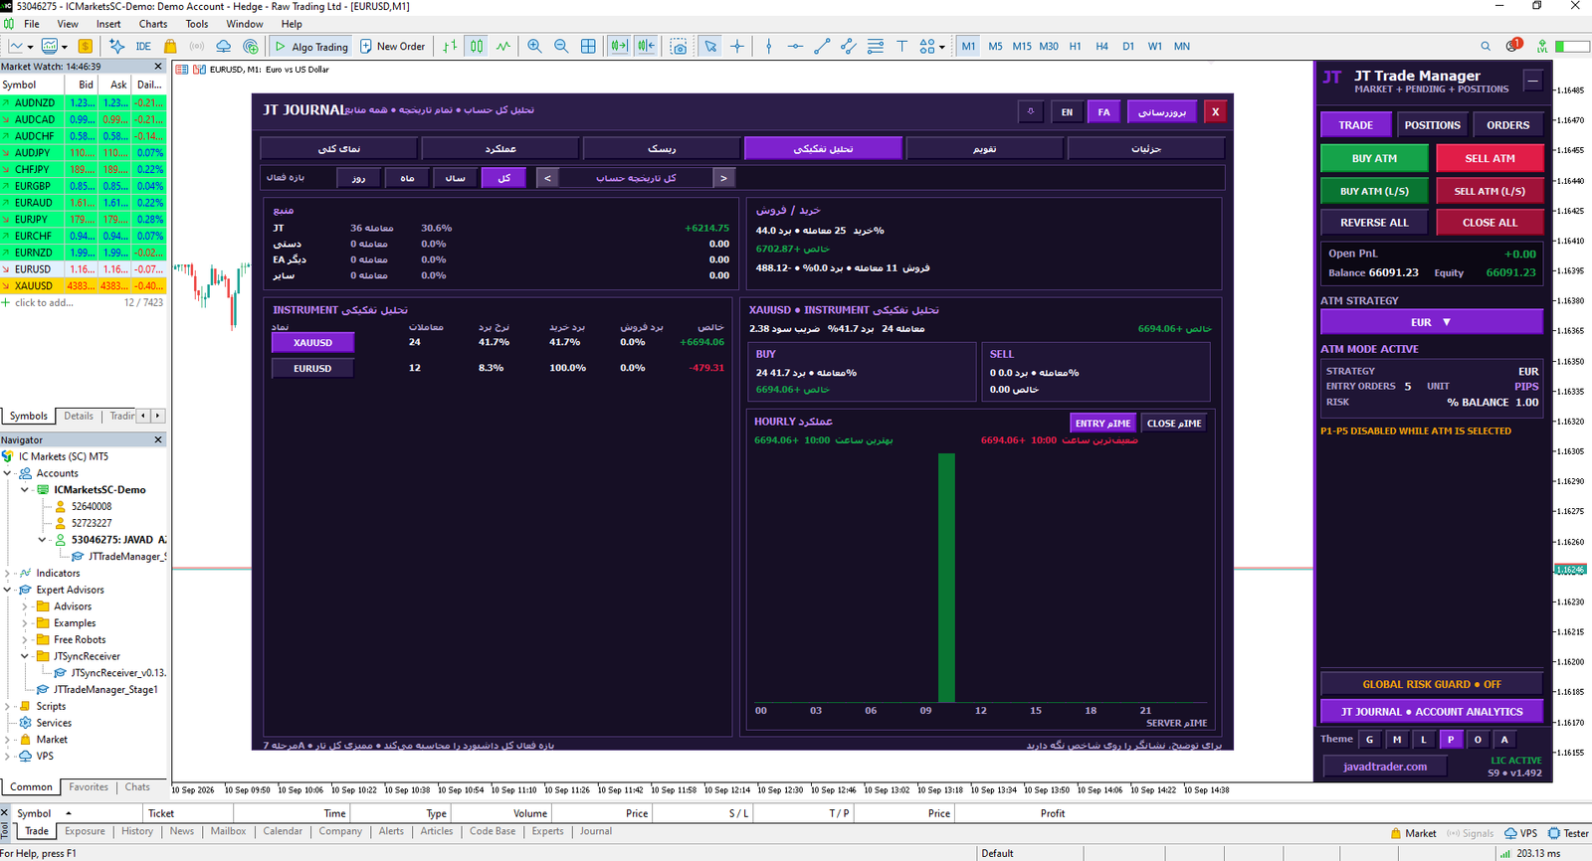Viewport: 1592px width, 861px height.
Task: Click the tile windows grid icon
Action: [588, 46]
